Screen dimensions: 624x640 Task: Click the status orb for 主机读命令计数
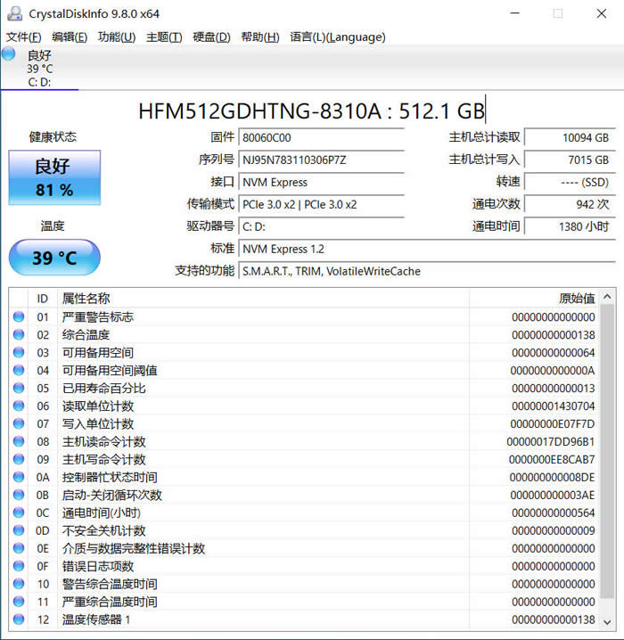pos(19,442)
